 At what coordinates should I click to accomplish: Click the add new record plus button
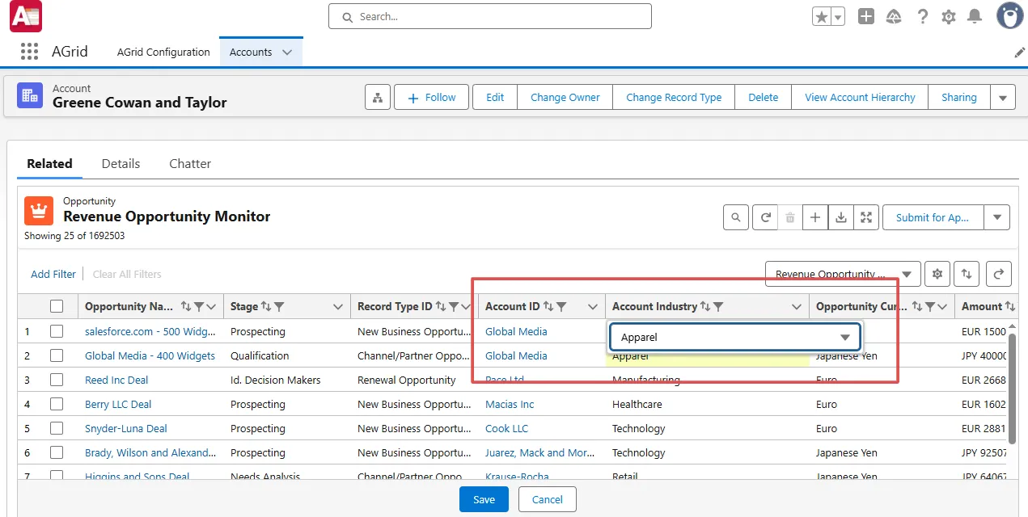pyautogui.click(x=815, y=217)
